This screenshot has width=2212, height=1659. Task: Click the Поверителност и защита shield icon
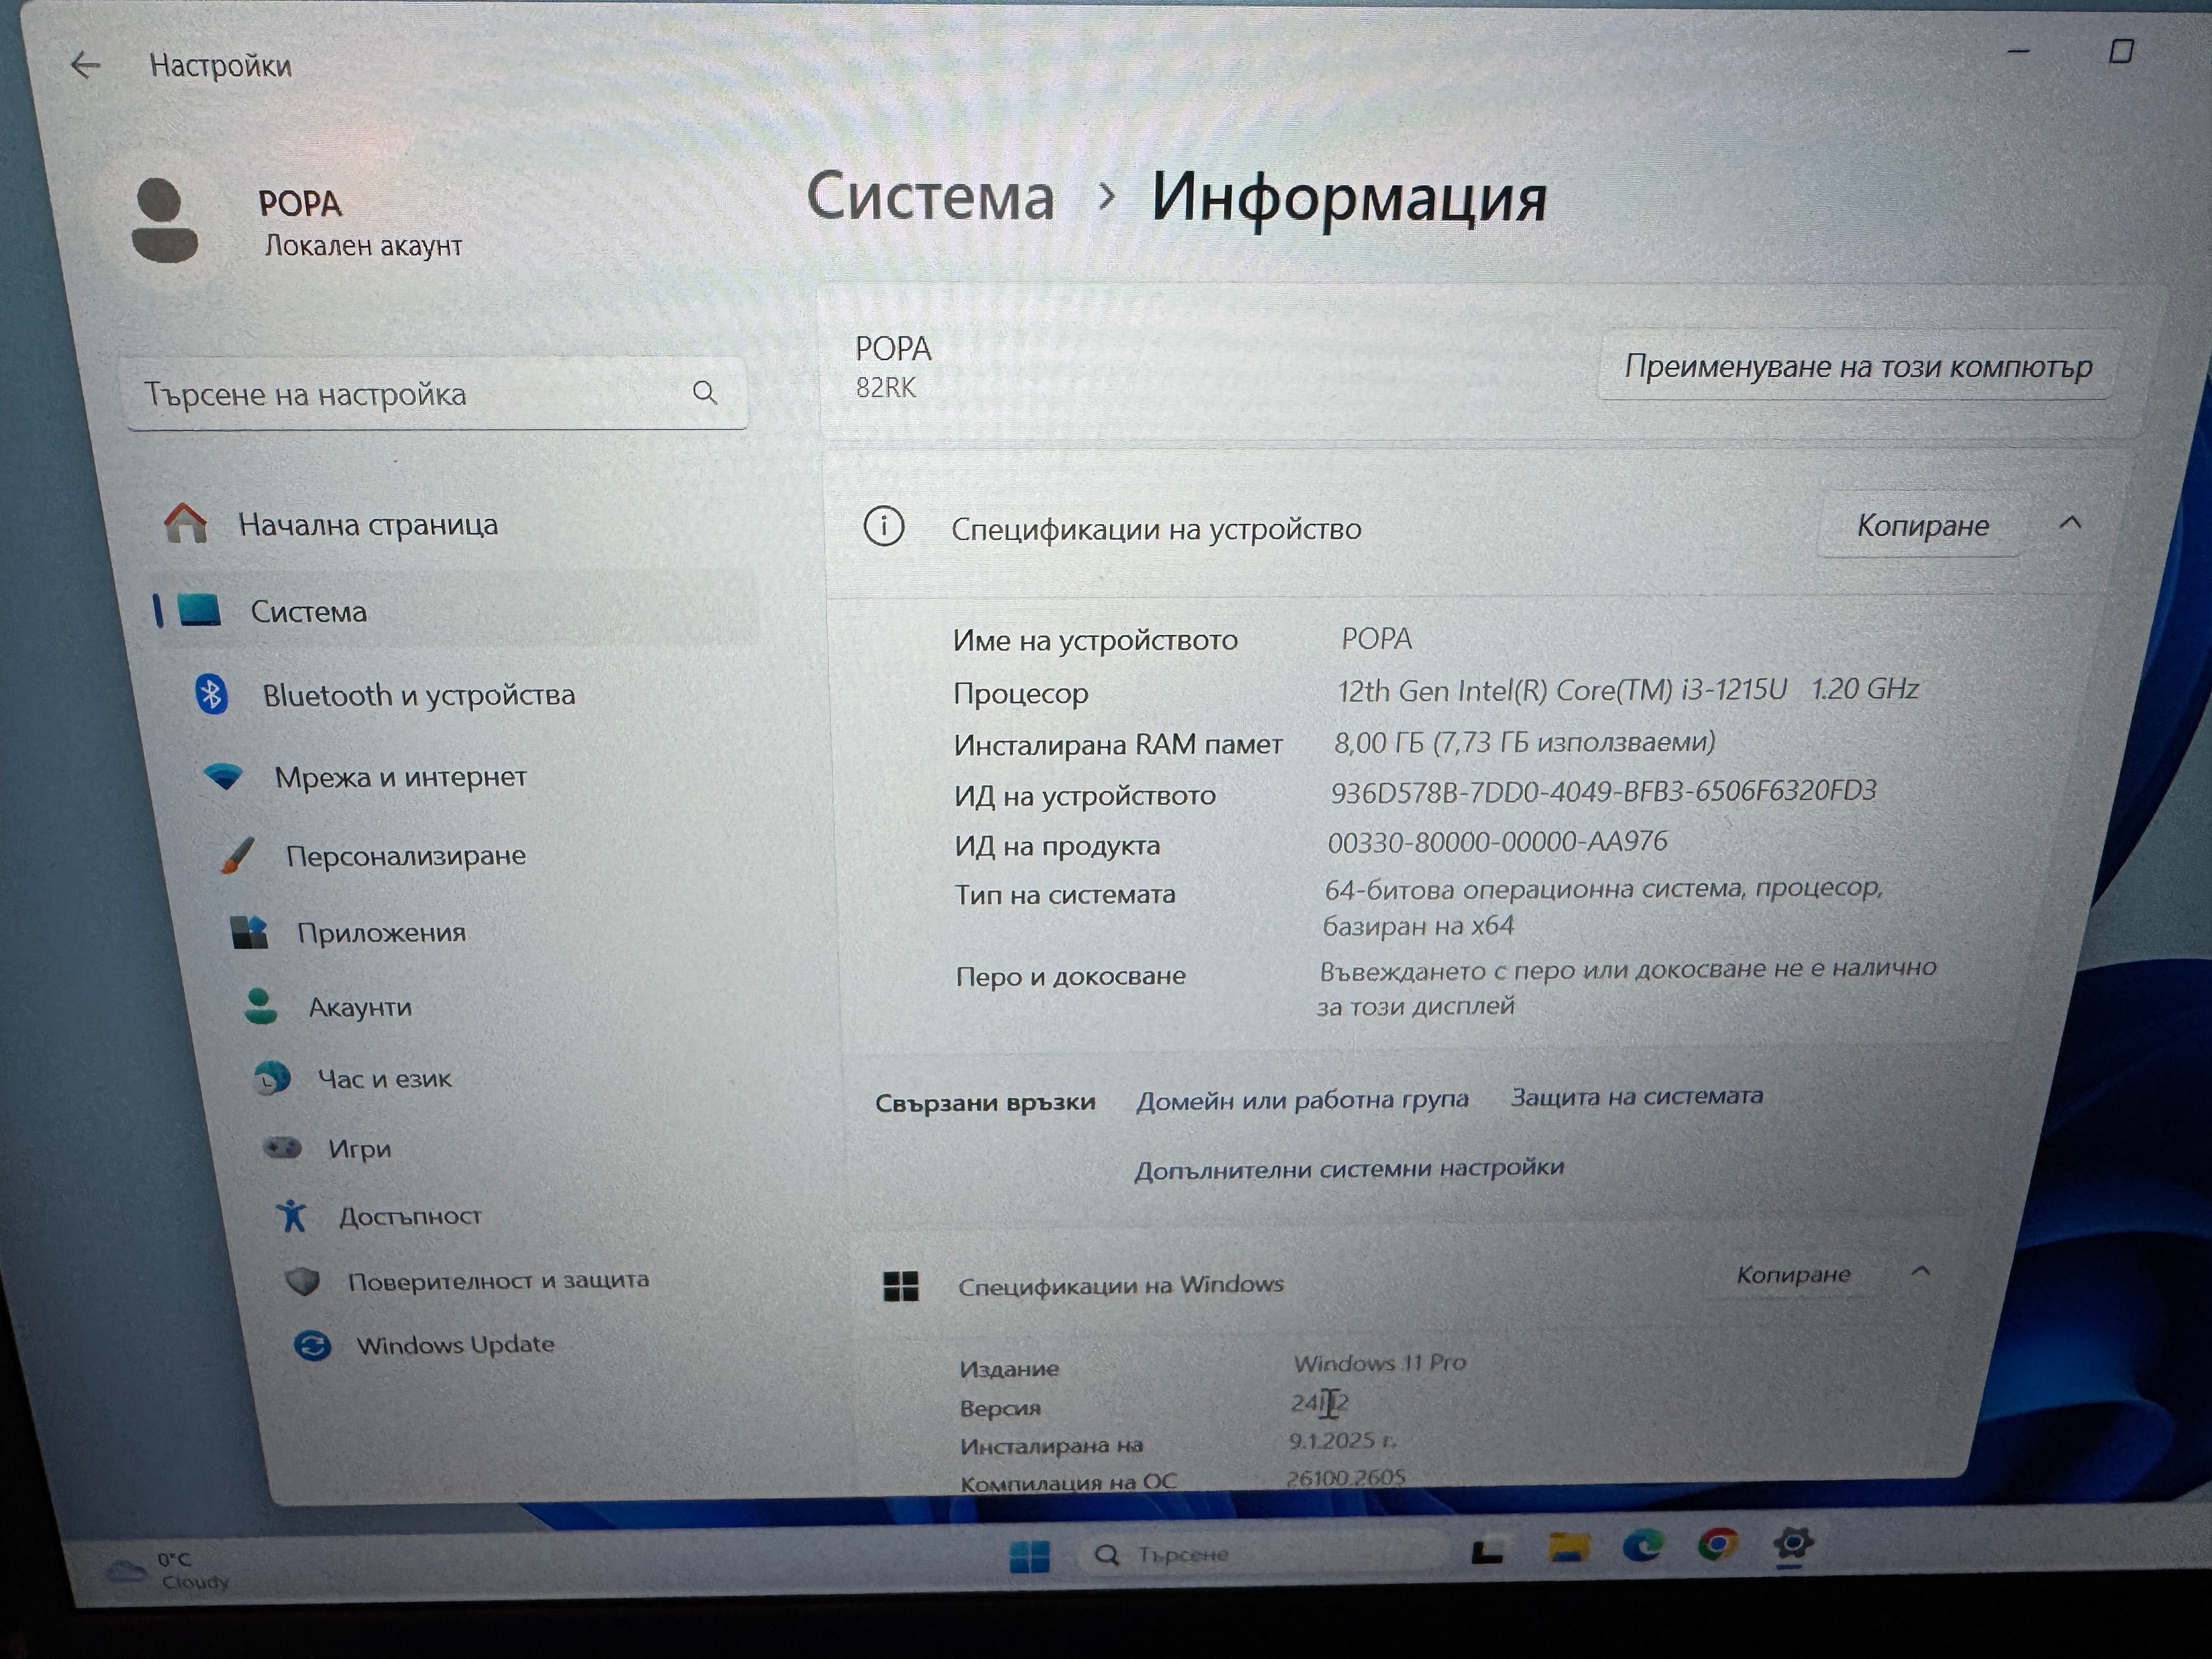coord(302,1281)
